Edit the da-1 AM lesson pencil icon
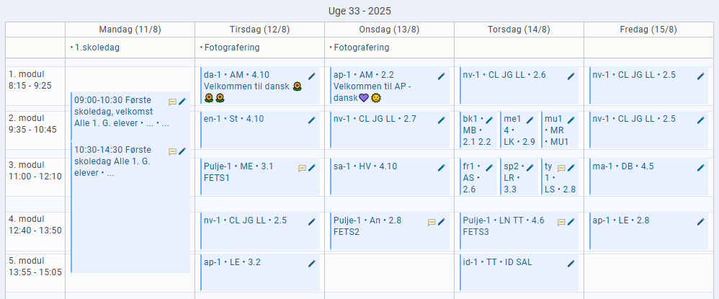The image size is (719, 299). 312,76
